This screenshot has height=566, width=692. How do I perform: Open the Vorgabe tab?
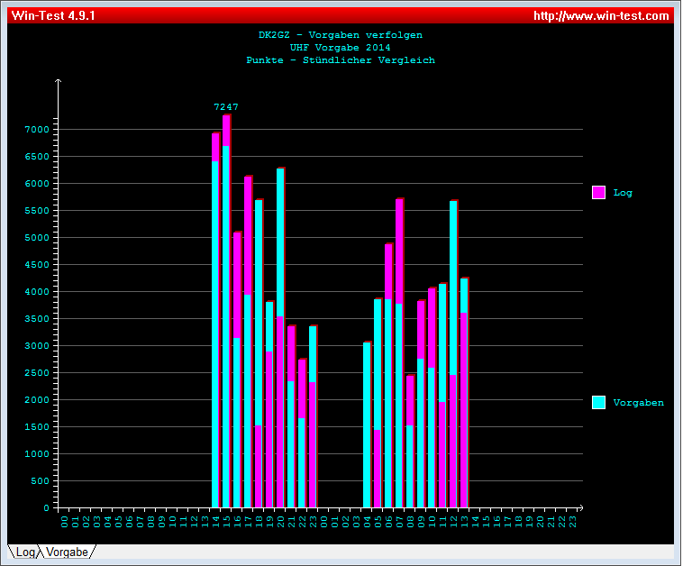(x=68, y=552)
